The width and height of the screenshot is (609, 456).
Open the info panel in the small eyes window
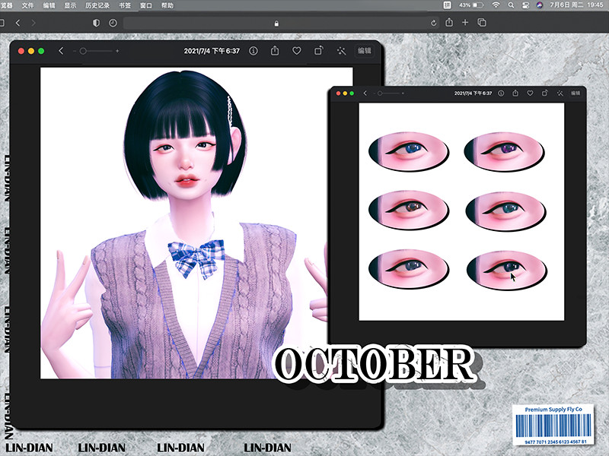pos(502,93)
